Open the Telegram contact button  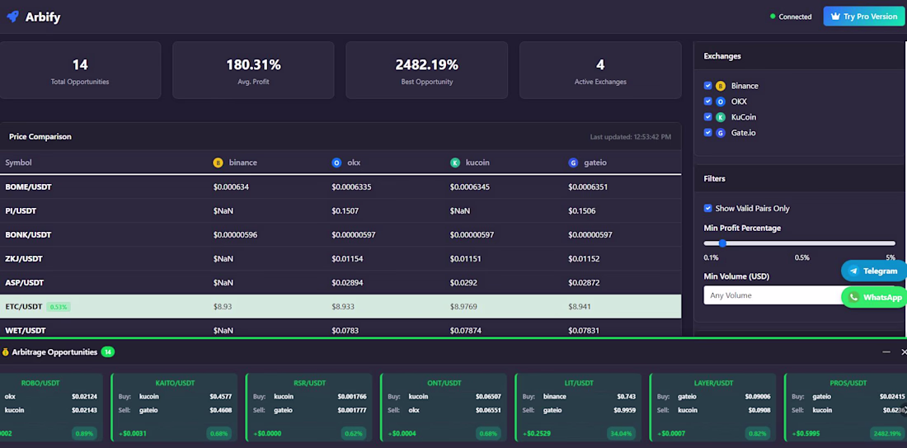tap(873, 271)
